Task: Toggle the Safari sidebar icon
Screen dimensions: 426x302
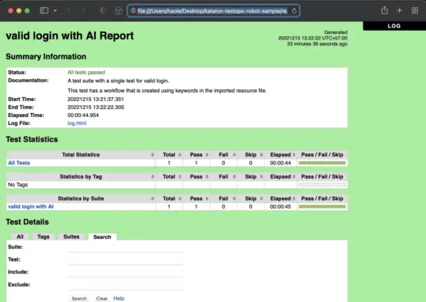Action: (x=44, y=10)
